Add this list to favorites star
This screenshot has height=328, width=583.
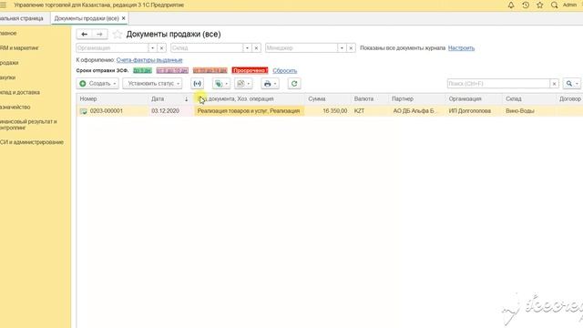pos(118,35)
